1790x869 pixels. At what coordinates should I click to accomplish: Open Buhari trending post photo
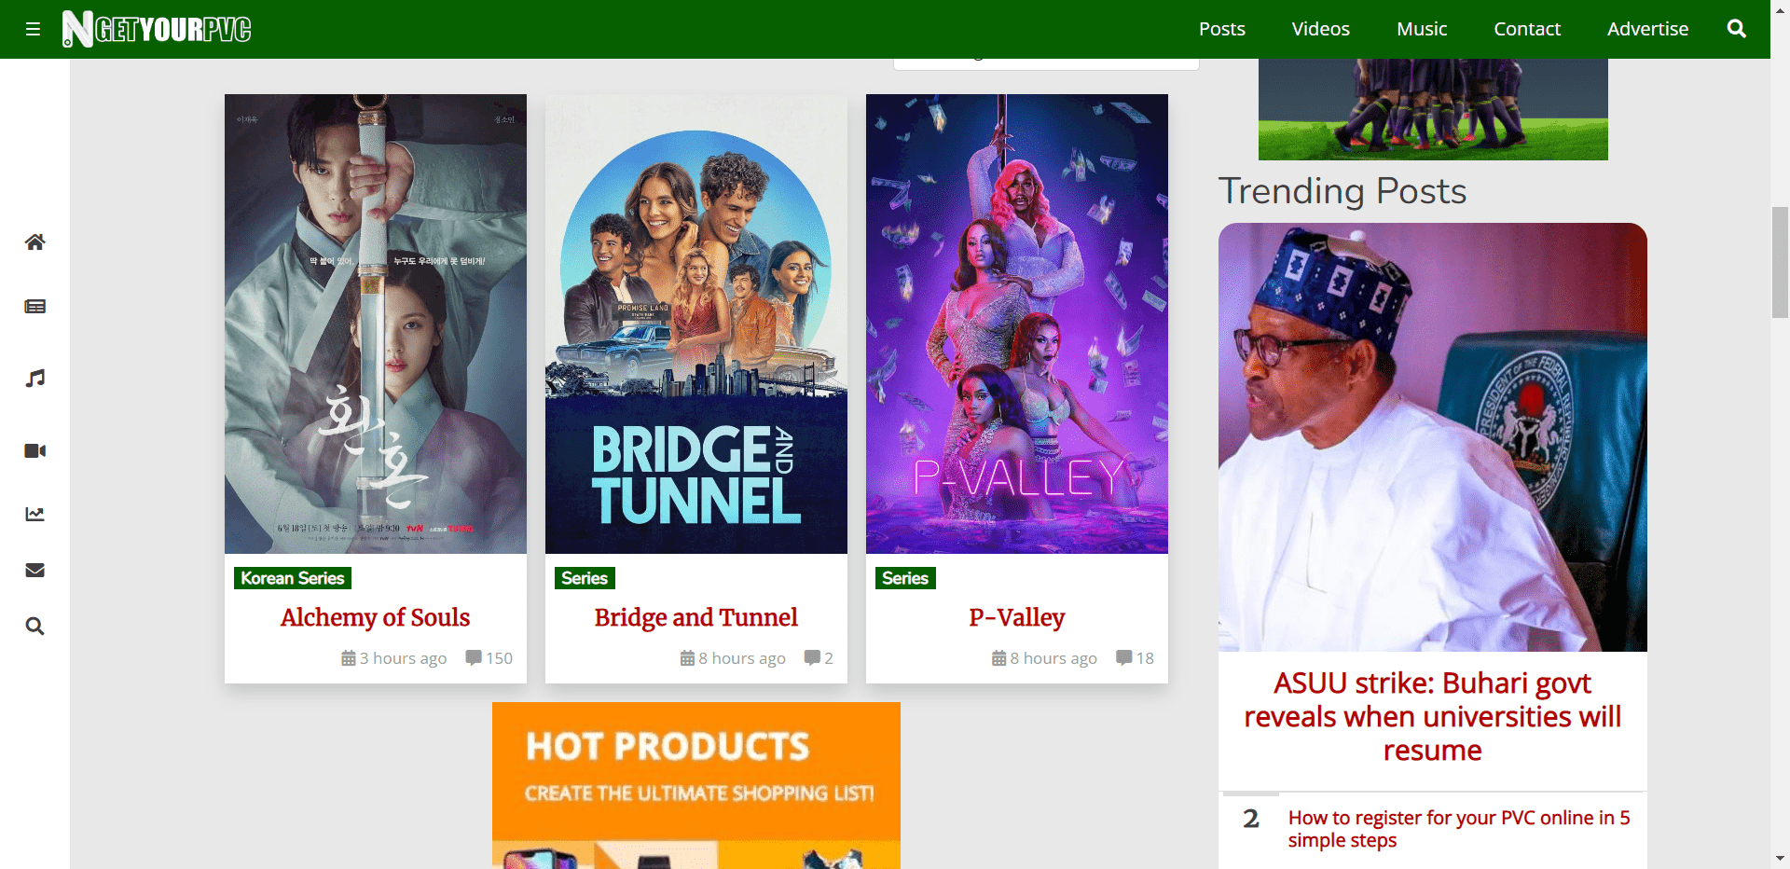(1433, 437)
